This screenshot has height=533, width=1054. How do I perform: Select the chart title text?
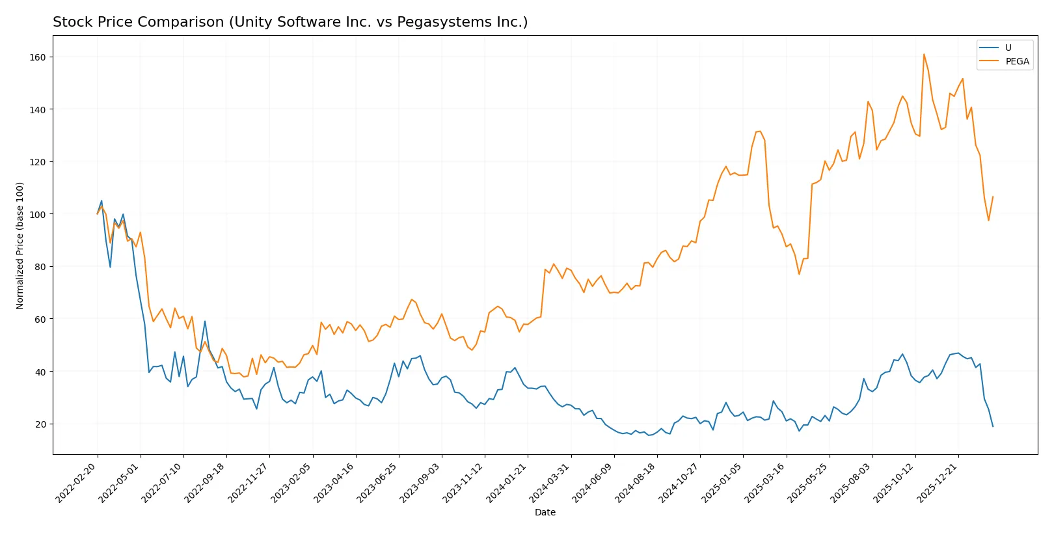(290, 22)
